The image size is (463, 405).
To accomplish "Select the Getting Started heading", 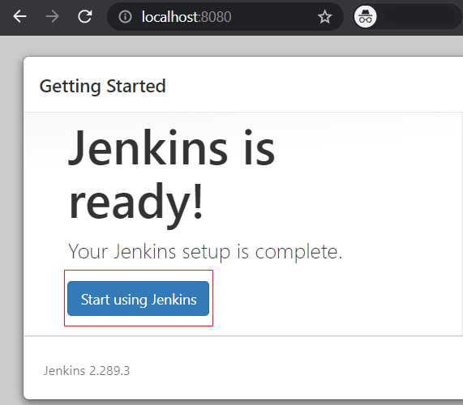I will coord(102,87).
